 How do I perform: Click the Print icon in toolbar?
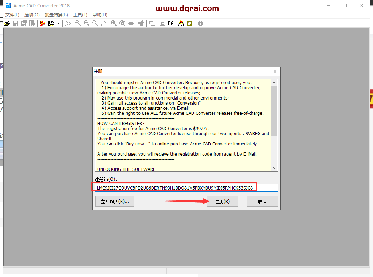coord(68,23)
